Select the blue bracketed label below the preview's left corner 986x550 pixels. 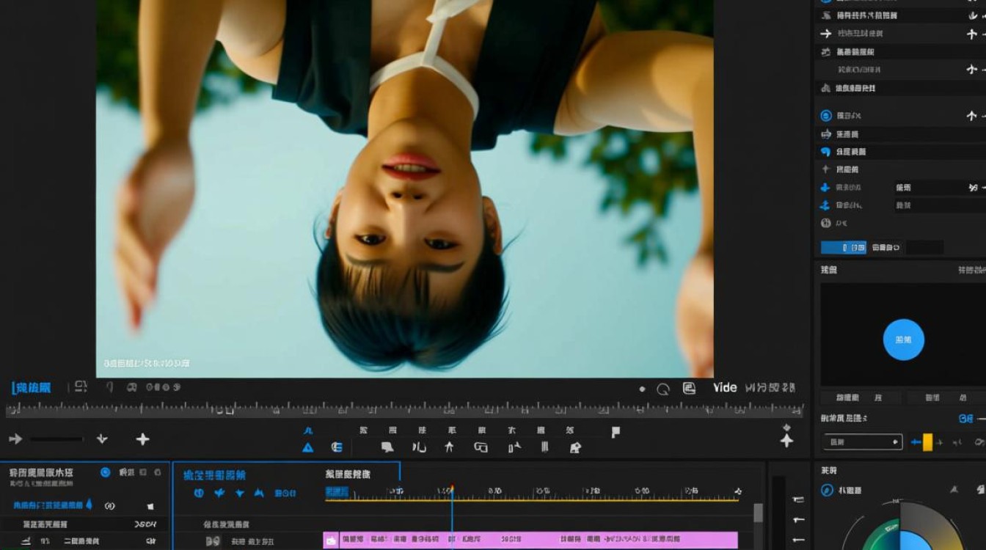pyautogui.click(x=32, y=388)
